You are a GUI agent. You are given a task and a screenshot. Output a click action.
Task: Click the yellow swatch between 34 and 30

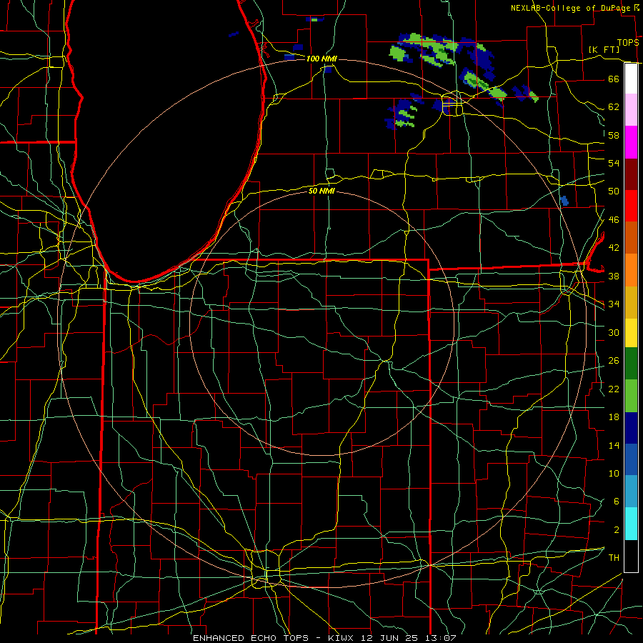pos(631,333)
